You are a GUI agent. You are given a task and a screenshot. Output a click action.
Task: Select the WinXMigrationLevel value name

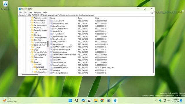click(x=60, y=73)
